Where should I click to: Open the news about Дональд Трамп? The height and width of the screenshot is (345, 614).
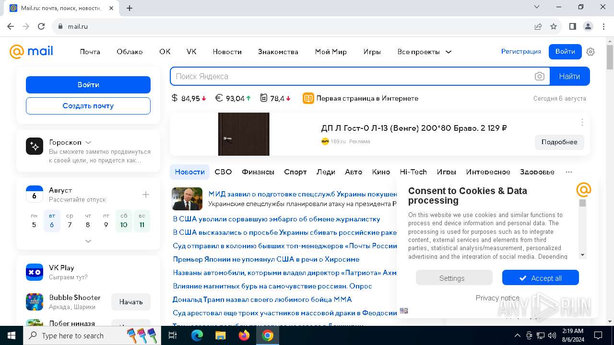[x=262, y=299]
